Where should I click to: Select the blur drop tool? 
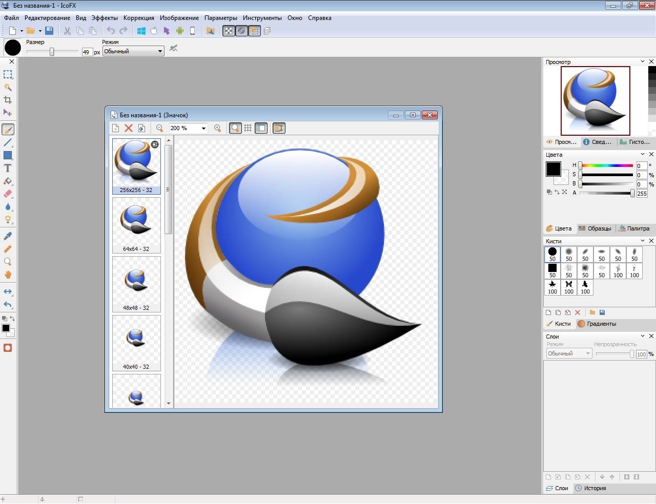coord(8,207)
